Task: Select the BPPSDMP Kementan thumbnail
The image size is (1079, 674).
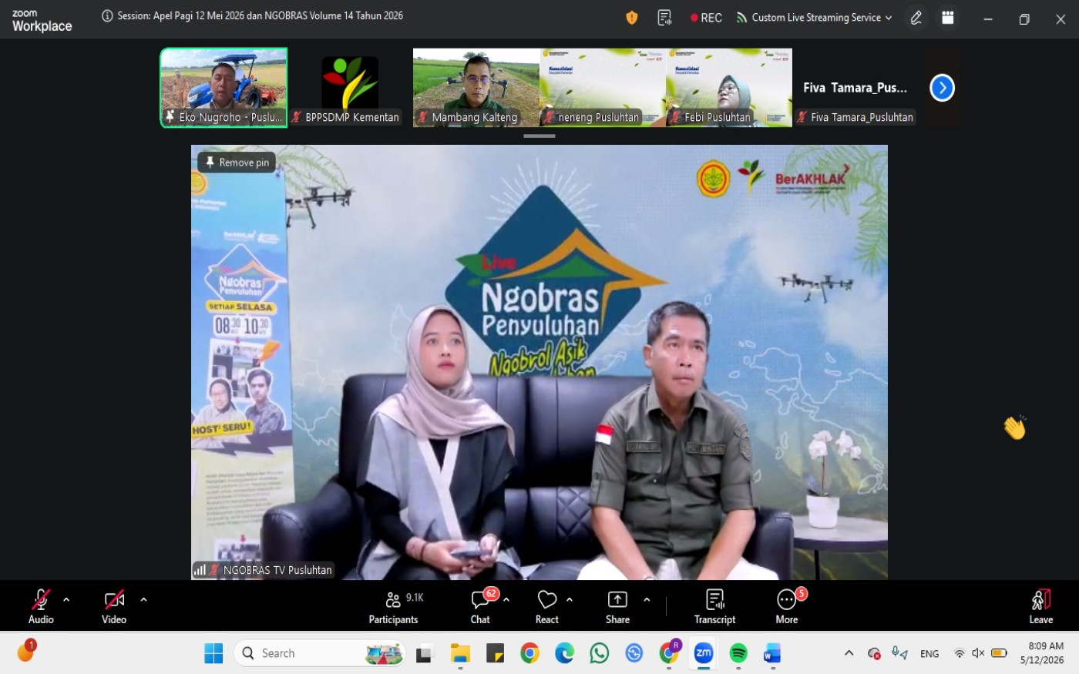Action: click(x=350, y=88)
